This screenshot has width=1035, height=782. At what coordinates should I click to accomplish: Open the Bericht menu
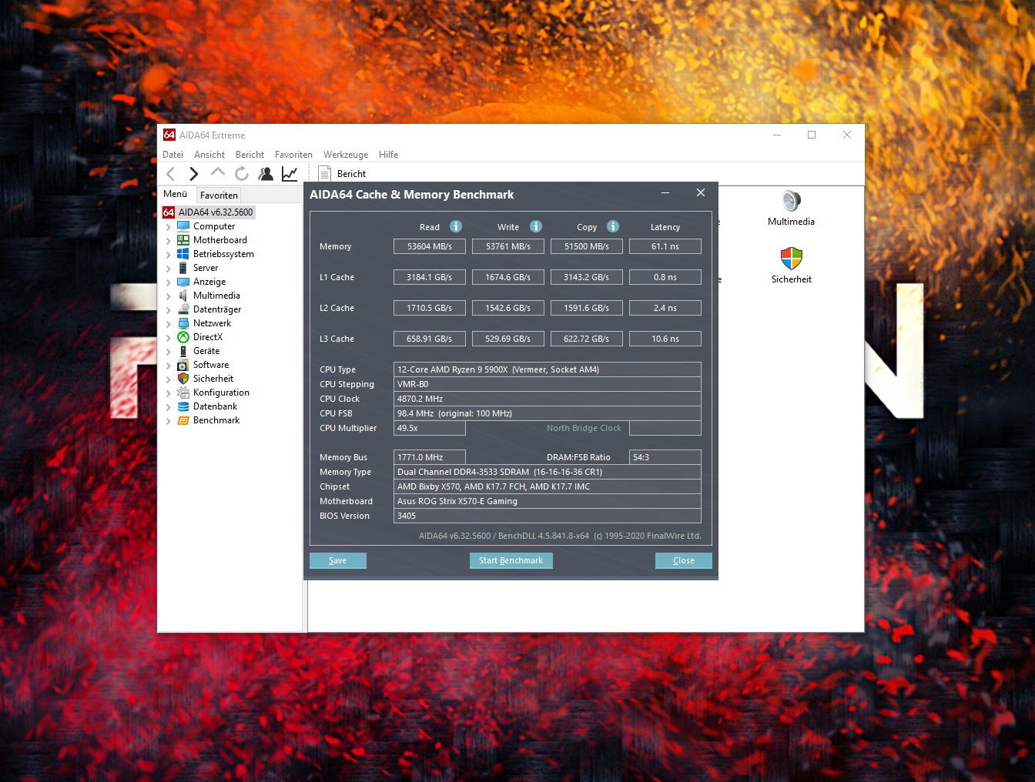[250, 155]
